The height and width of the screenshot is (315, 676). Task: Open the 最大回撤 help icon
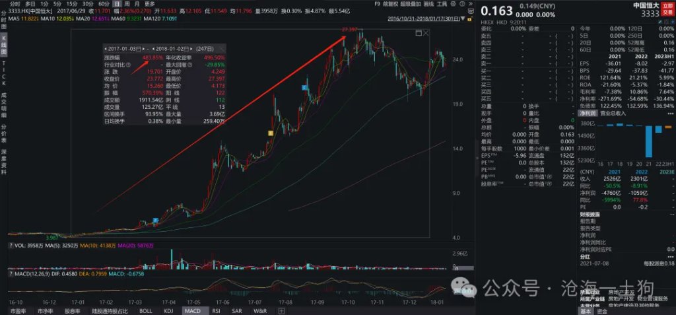189,65
